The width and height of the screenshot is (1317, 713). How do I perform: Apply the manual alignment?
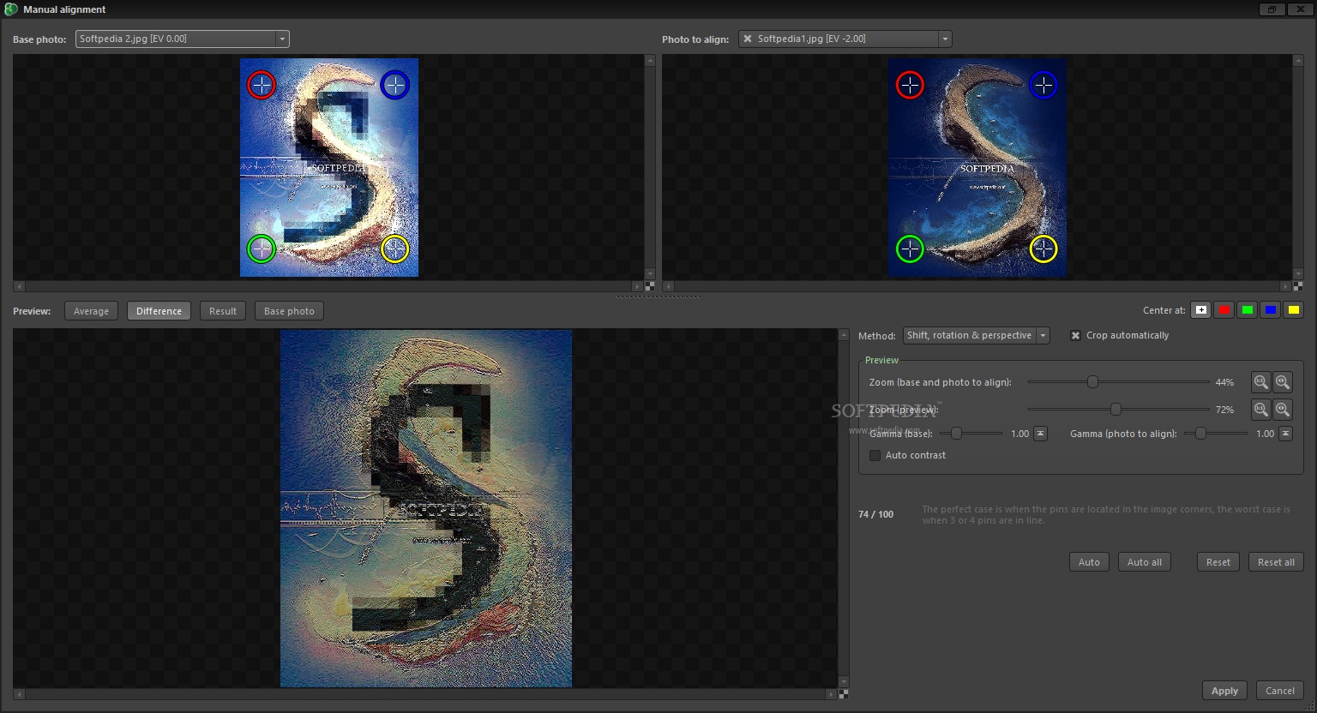(x=1224, y=691)
